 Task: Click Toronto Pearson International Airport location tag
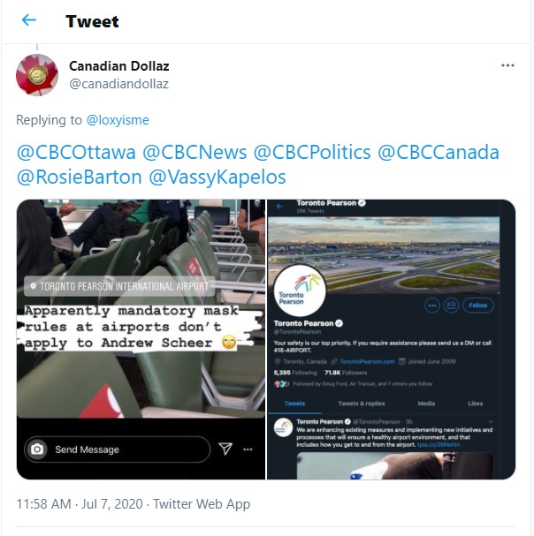pos(119,286)
